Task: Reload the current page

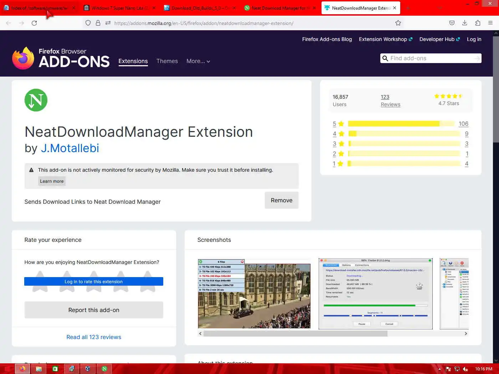Action: 34,23
